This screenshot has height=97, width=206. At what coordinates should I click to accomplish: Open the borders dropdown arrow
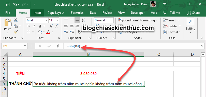[x=33, y=32]
